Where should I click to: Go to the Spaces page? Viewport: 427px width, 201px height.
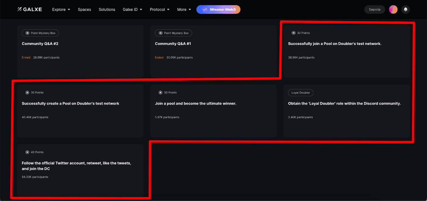point(84,10)
